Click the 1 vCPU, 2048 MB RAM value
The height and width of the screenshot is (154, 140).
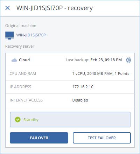(93, 73)
